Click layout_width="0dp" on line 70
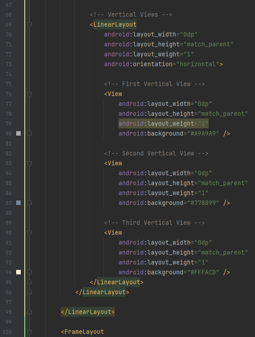Screen dimensions: 255x337 pos(151,34)
